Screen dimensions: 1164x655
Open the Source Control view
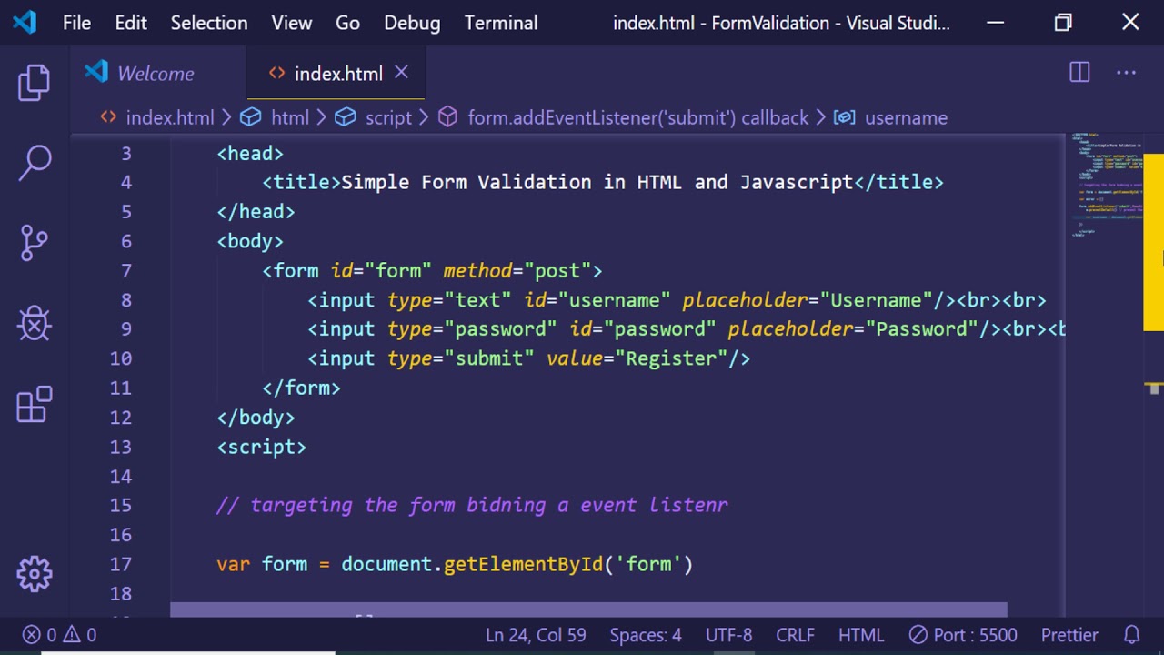(x=35, y=243)
